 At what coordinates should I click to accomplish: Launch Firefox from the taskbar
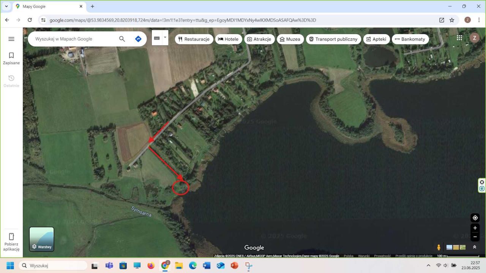click(151, 265)
